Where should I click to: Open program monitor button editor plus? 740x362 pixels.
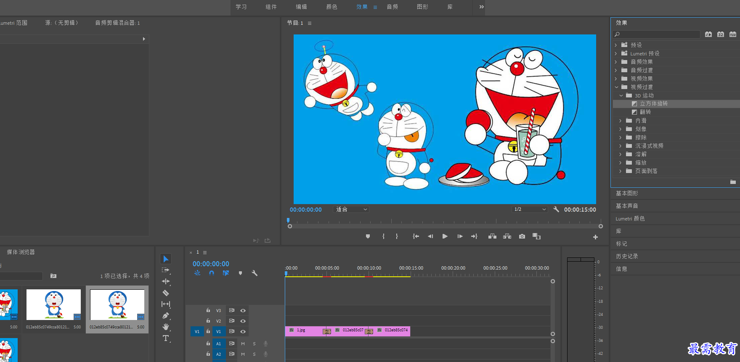(x=595, y=237)
